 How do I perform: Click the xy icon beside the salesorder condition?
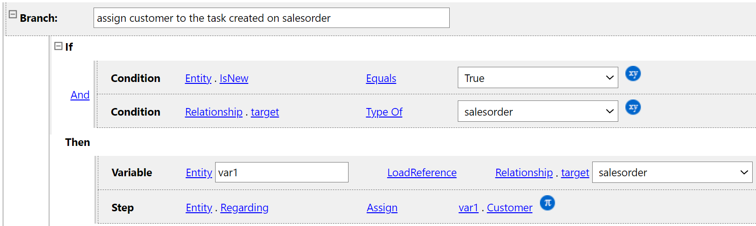(x=633, y=108)
